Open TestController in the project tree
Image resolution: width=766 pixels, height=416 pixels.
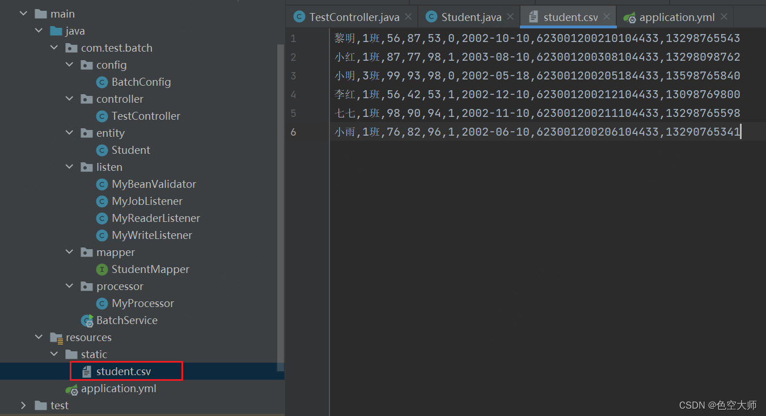click(146, 116)
